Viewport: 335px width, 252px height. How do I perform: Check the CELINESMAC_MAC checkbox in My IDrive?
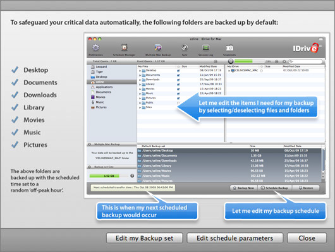262,71
